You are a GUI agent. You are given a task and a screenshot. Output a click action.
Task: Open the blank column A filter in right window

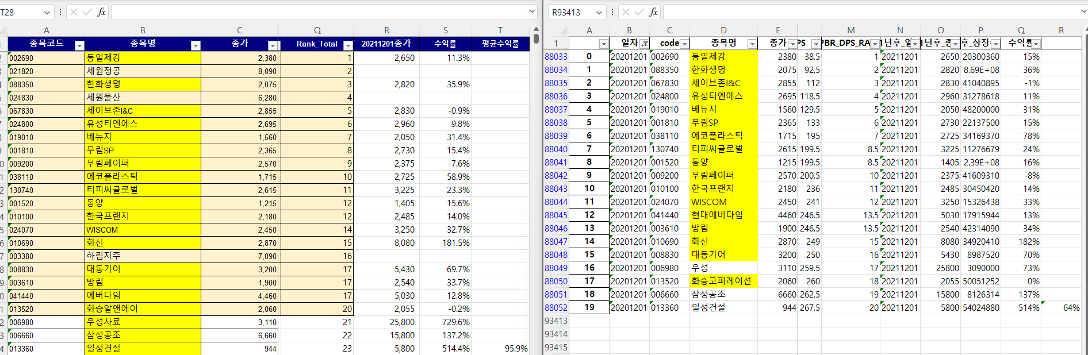[x=603, y=44]
